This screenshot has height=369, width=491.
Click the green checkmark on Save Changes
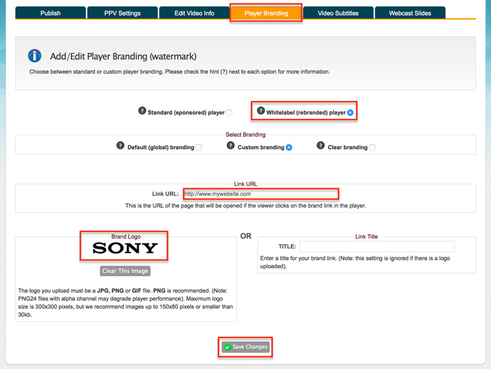pyautogui.click(x=227, y=347)
